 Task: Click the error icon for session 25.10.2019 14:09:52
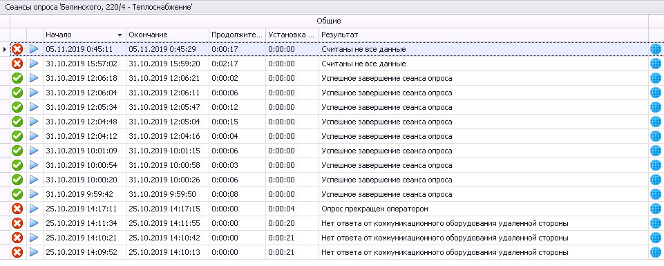(17, 252)
